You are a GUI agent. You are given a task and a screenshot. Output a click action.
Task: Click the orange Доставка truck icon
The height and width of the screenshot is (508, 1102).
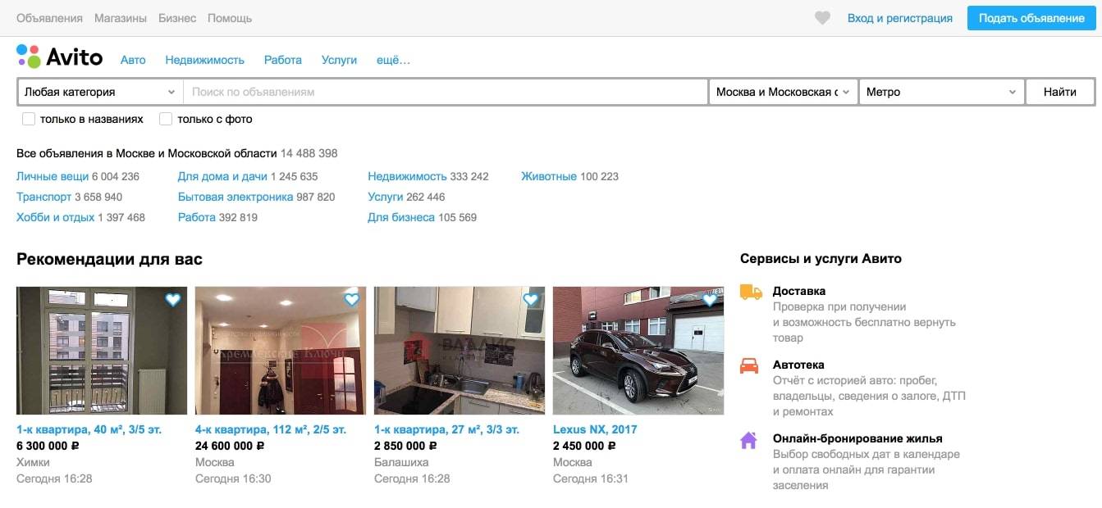(750, 292)
